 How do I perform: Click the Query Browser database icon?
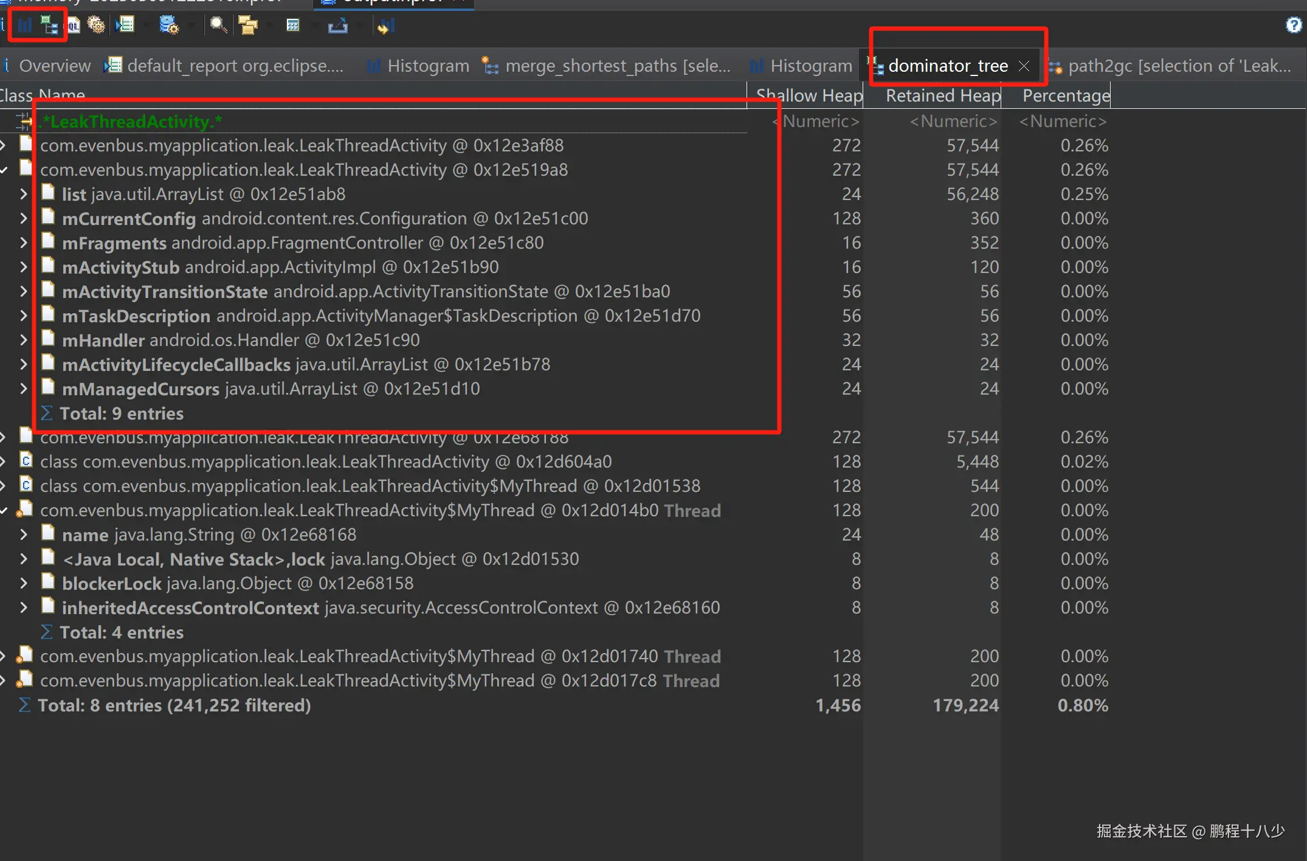168,26
